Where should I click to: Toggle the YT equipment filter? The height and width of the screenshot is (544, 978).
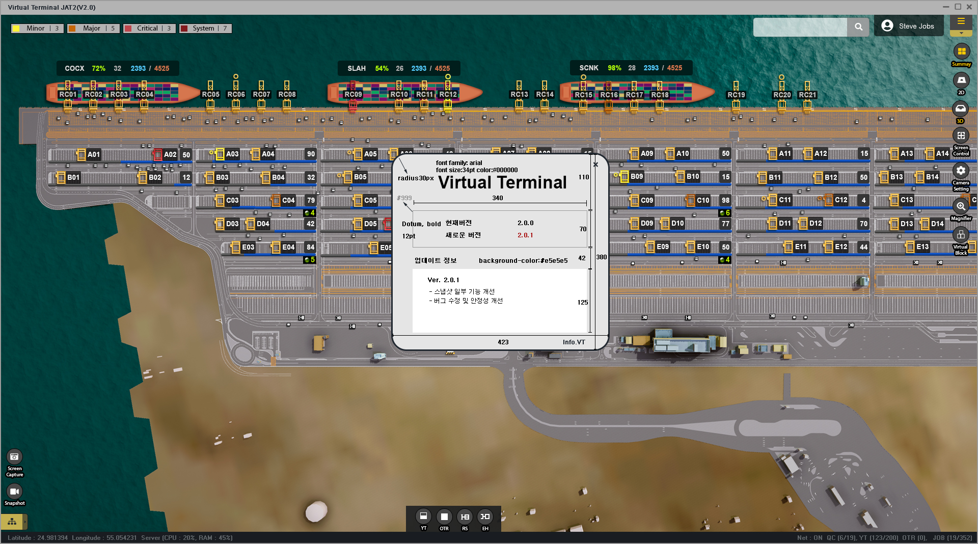[x=423, y=516]
